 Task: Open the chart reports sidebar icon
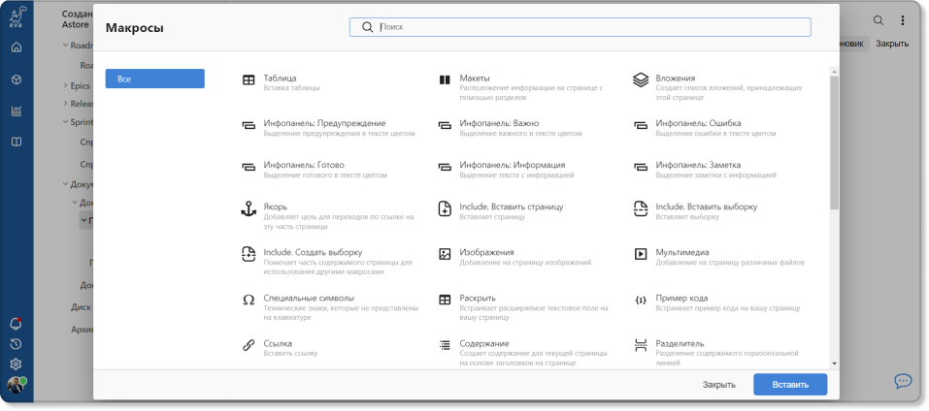(x=17, y=111)
